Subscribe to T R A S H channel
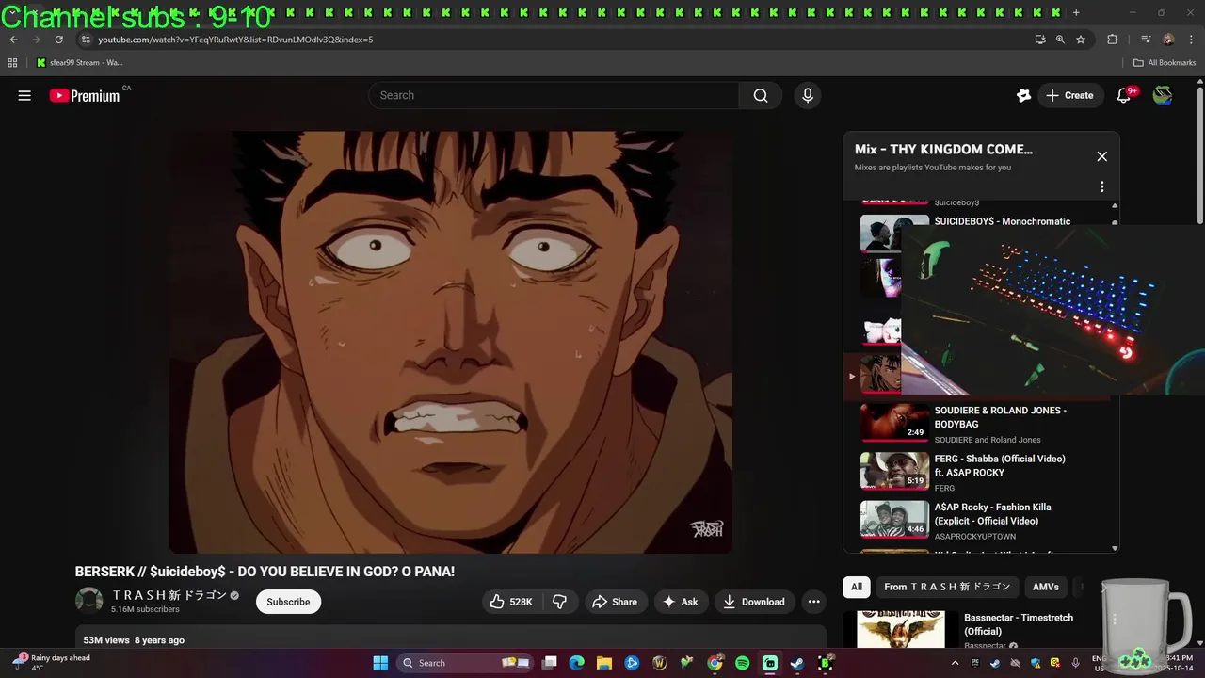The width and height of the screenshot is (1205, 678). [288, 602]
